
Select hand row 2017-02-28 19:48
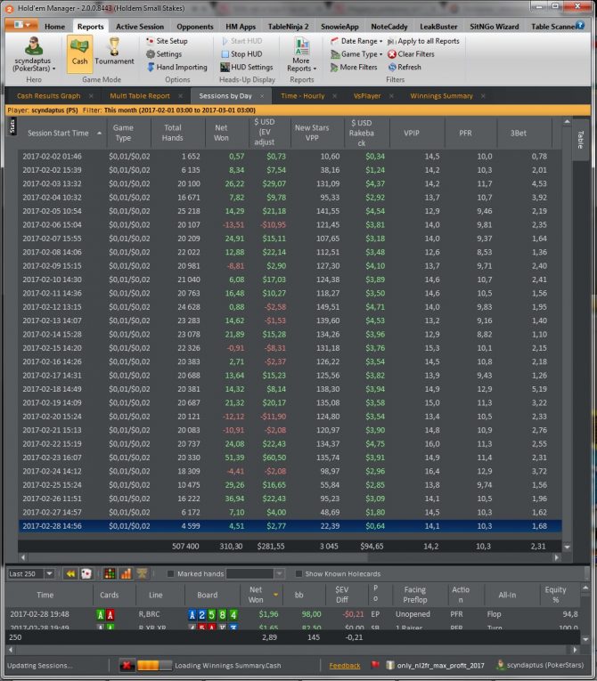coord(293,614)
